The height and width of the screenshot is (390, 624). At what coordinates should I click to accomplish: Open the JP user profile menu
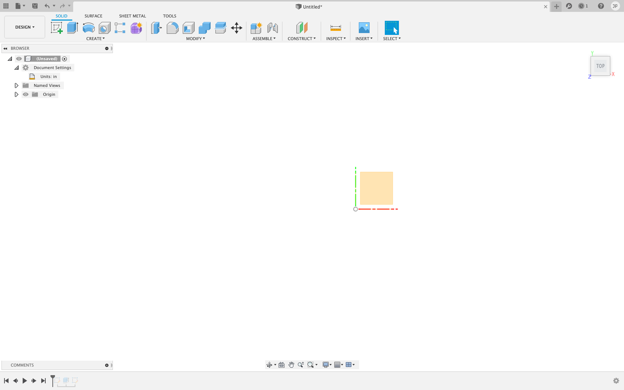[x=615, y=6]
